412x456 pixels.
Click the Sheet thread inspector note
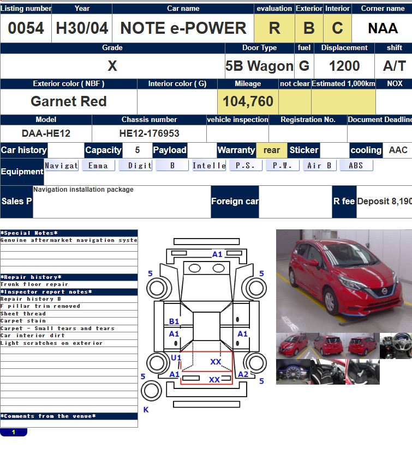tap(69, 314)
